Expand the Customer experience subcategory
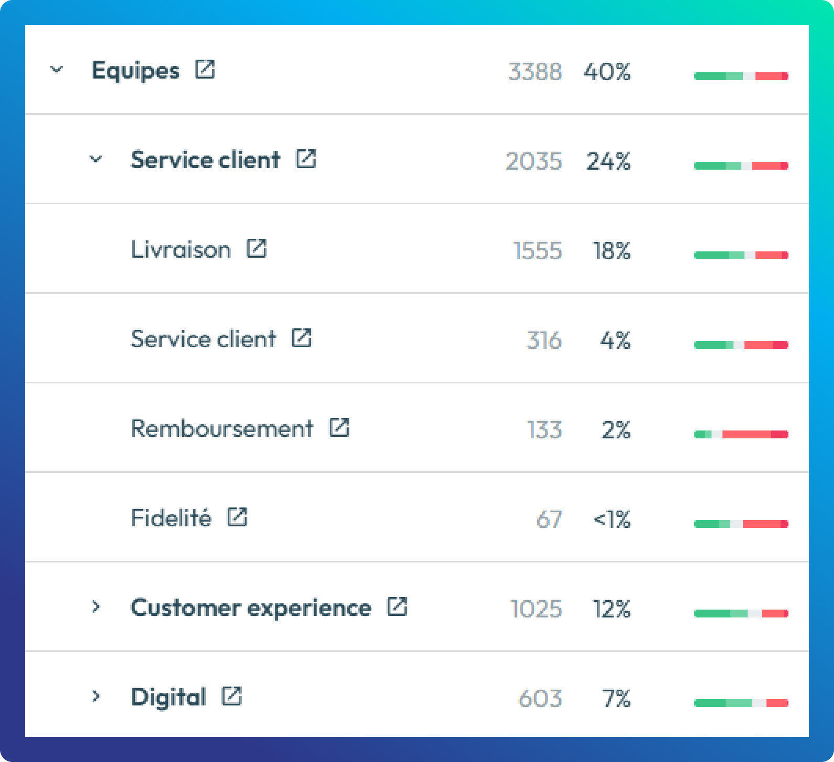The height and width of the screenshot is (762, 834). coord(96,607)
